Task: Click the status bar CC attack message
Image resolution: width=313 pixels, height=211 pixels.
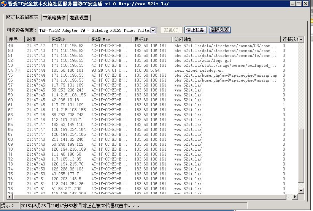Action: point(80,206)
